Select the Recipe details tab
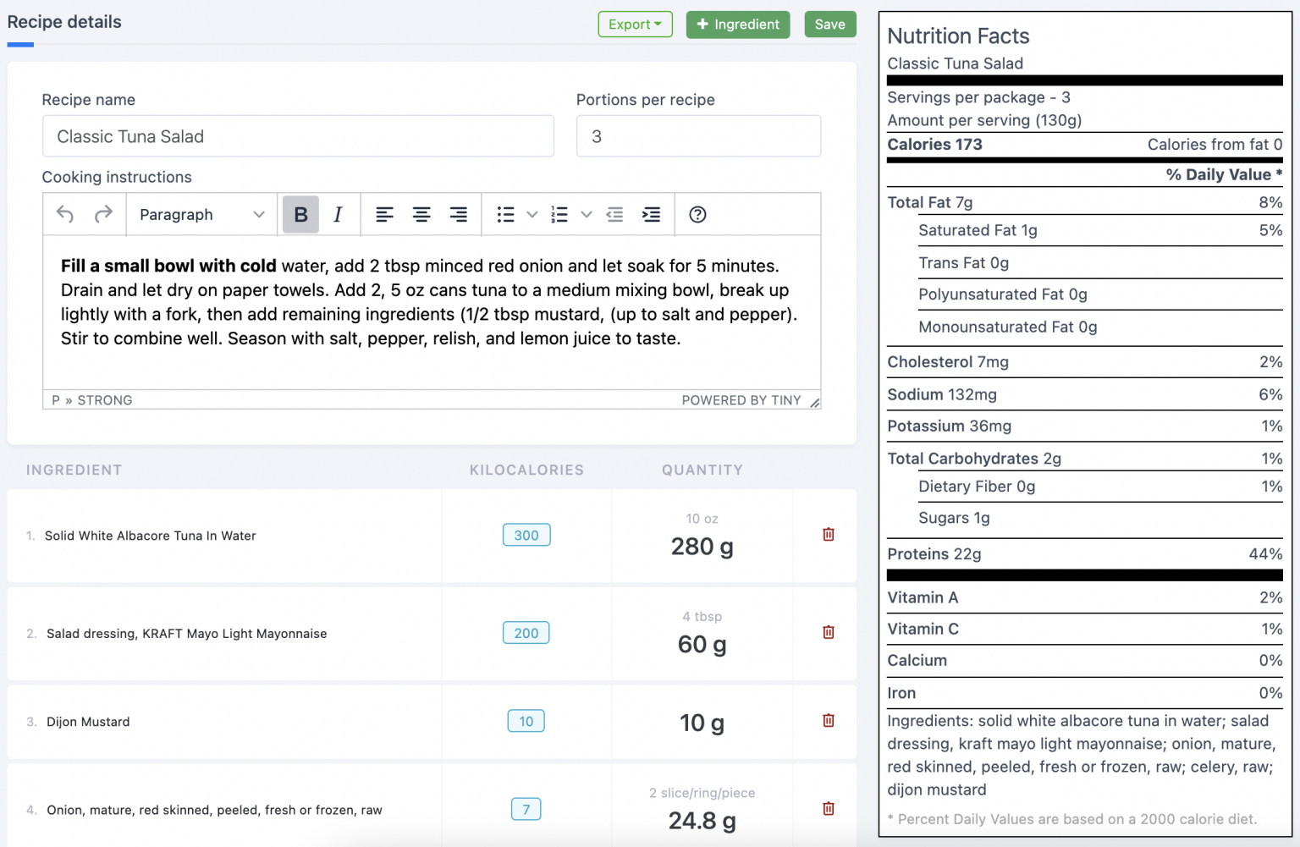 click(63, 22)
